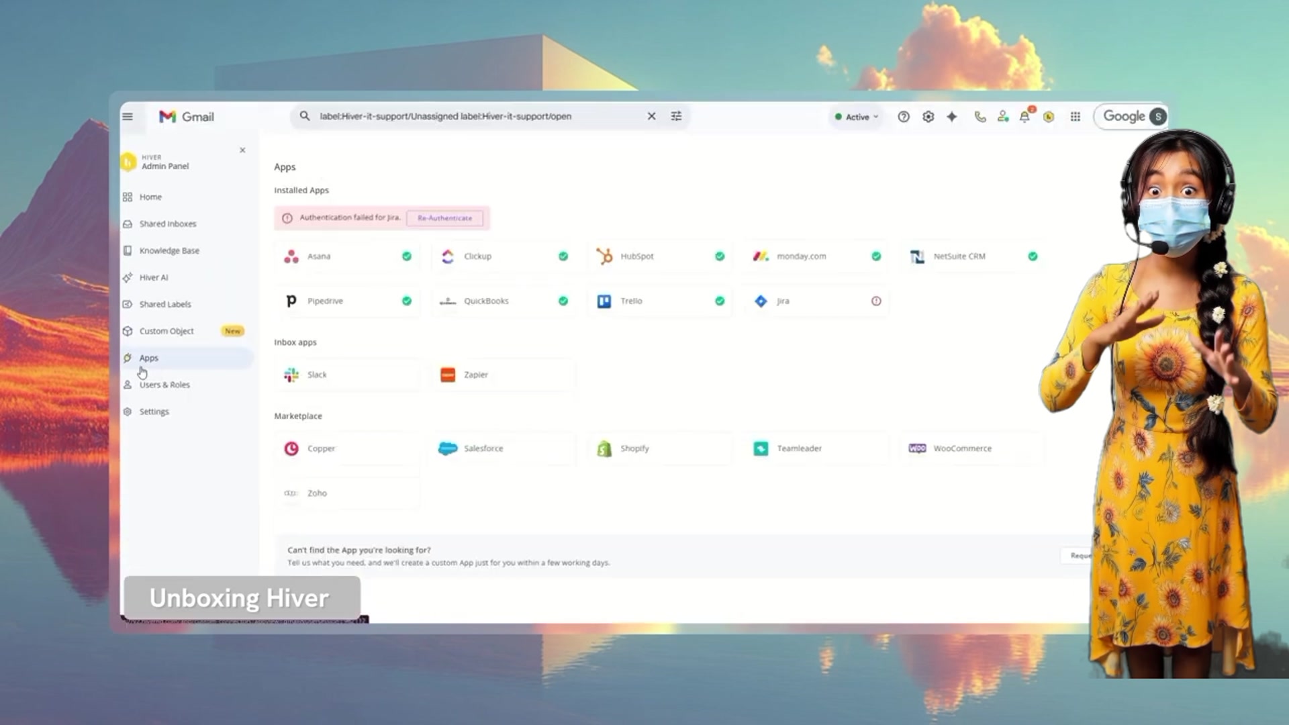
Task: Open the Gmail main menu hamburger icon
Action: [x=128, y=117]
